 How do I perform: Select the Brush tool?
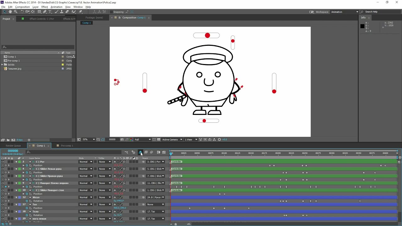[x=57, y=12]
